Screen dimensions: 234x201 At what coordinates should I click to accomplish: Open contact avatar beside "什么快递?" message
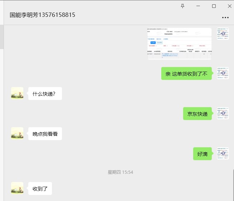(17, 94)
